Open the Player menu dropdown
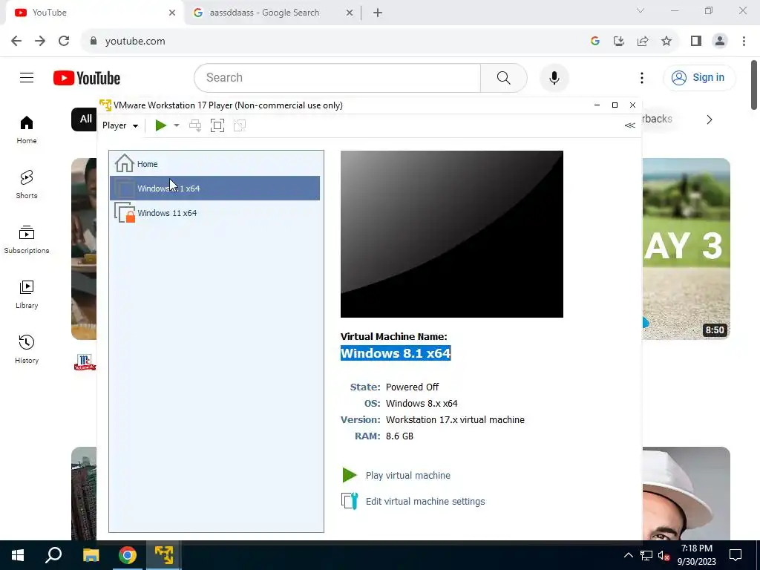 (120, 125)
